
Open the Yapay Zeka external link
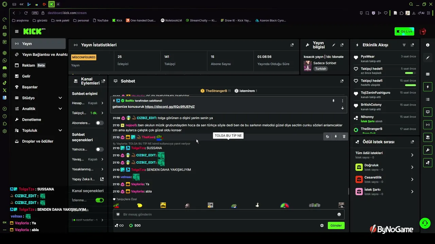pos(88,179)
